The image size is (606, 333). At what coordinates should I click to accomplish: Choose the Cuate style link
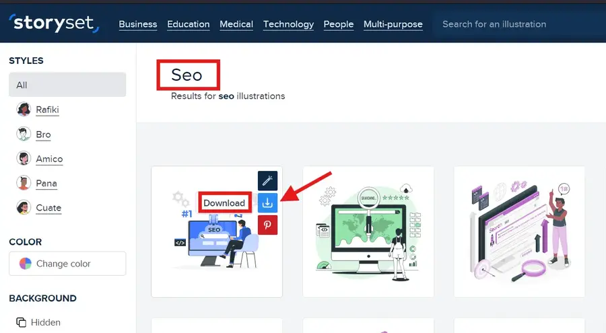pyautogui.click(x=48, y=208)
